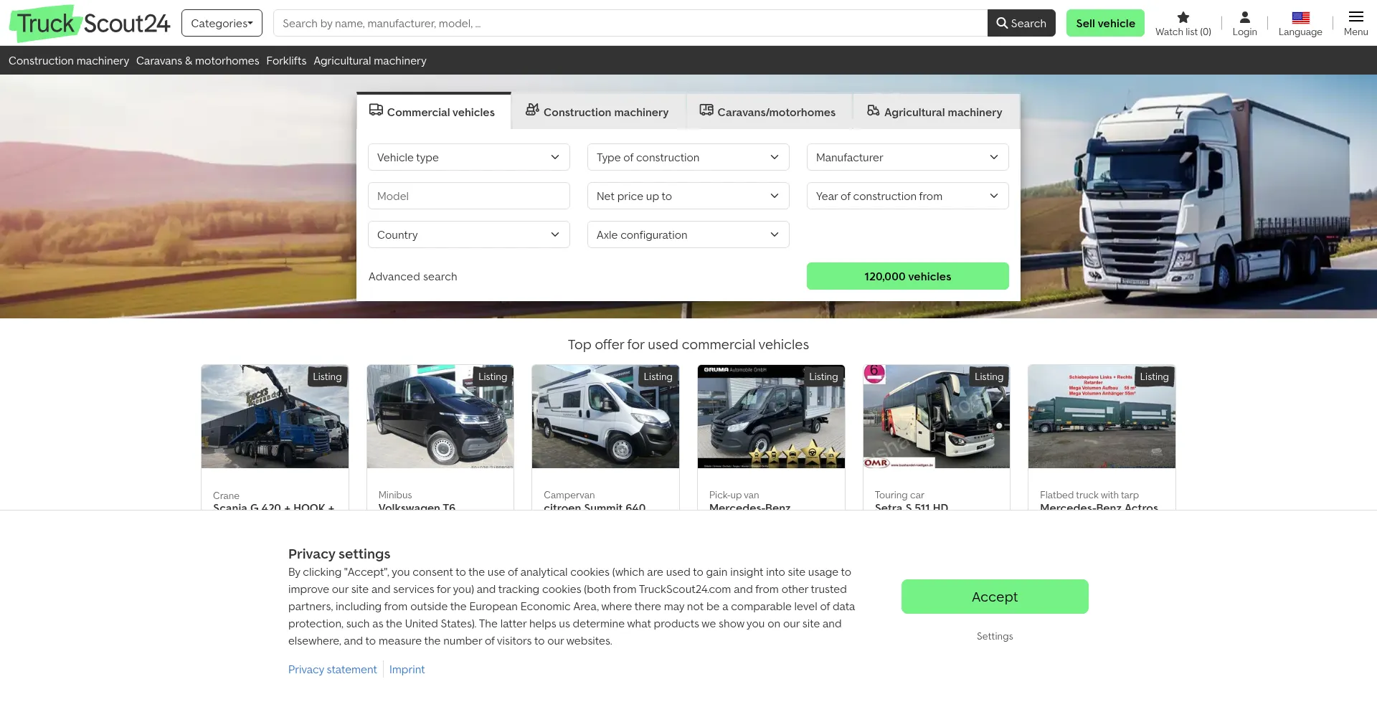Open the Volkswagen T6 minibus thumbnail
This screenshot has height=712, width=1377.
point(440,417)
